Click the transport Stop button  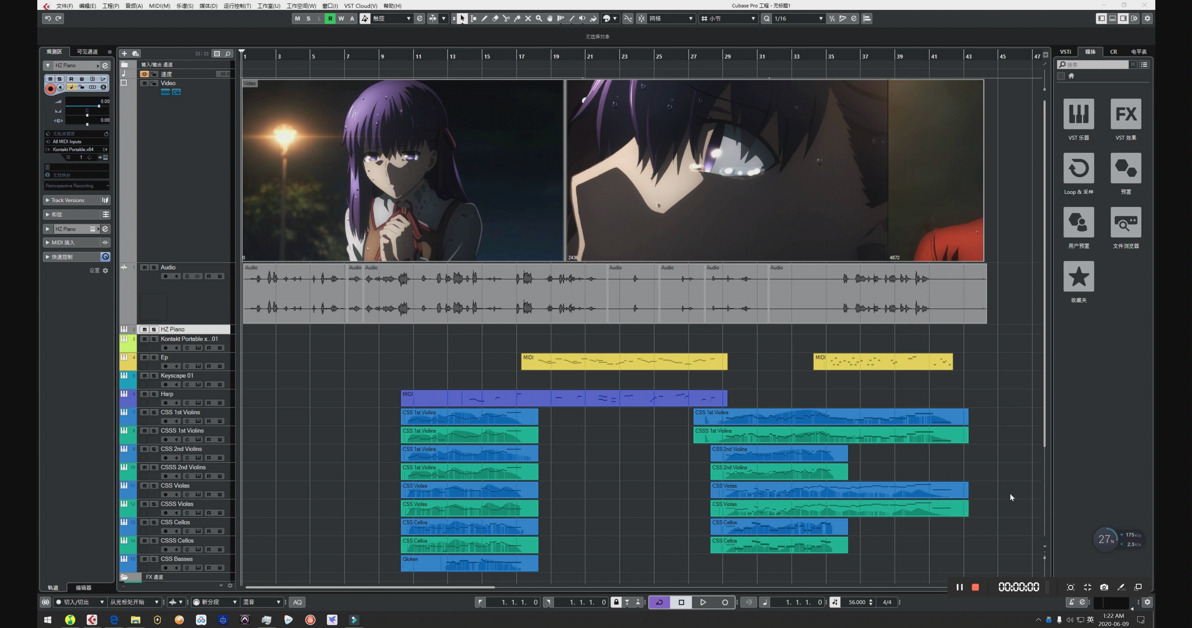click(x=681, y=602)
